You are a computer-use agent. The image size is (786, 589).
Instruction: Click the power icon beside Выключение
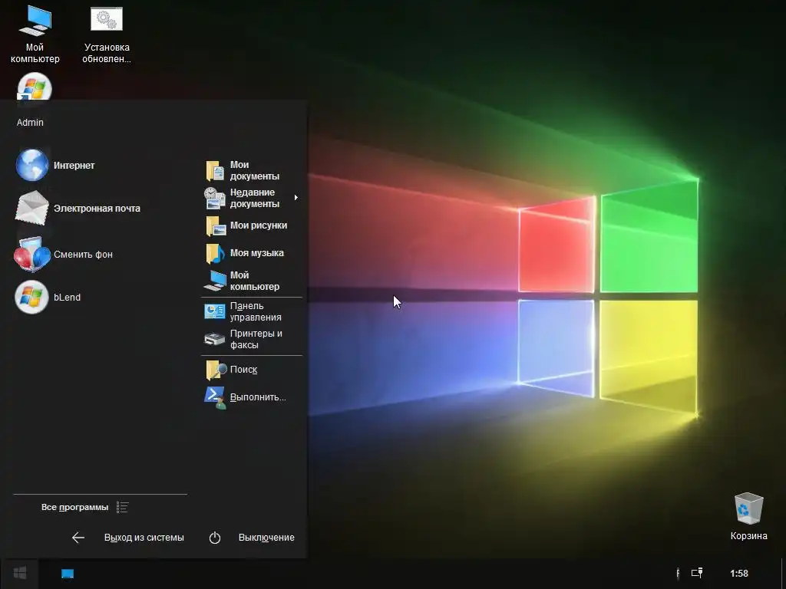click(215, 538)
